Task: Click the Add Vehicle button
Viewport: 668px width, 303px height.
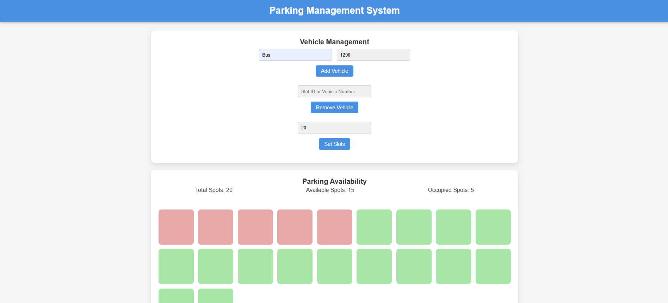Action: click(x=334, y=71)
